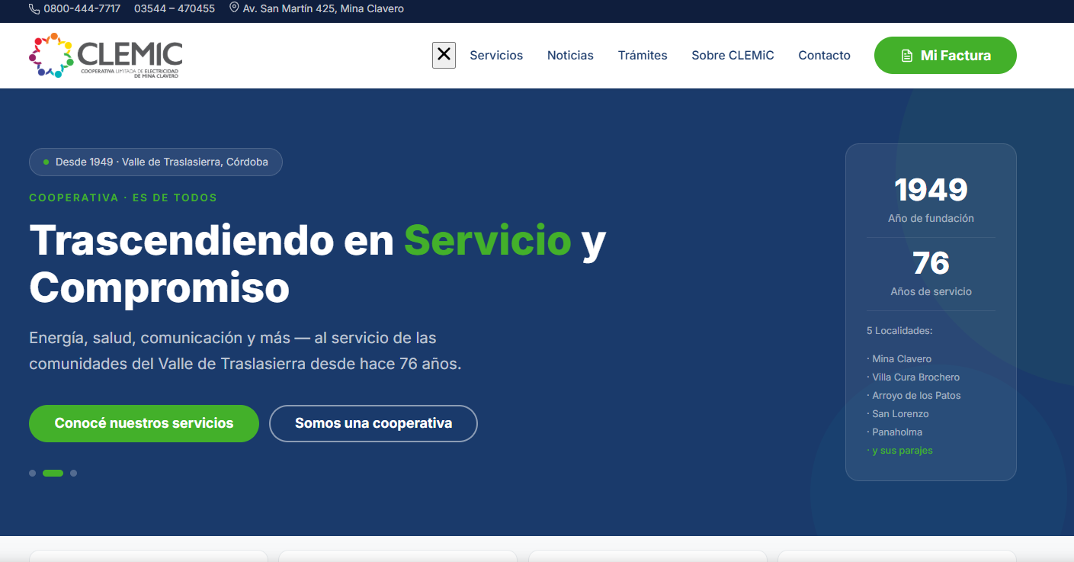
Task: Click San Lorenzo in localities list
Action: click(900, 413)
